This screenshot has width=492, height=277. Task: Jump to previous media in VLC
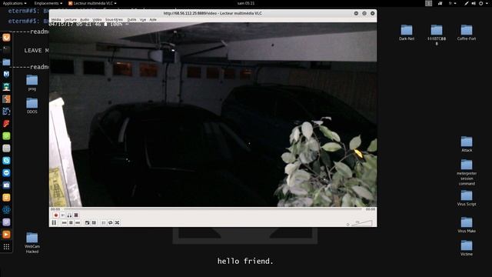tap(65, 222)
